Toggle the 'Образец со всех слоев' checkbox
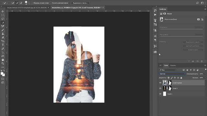This screenshot has height=116, width=207. coord(32,3)
